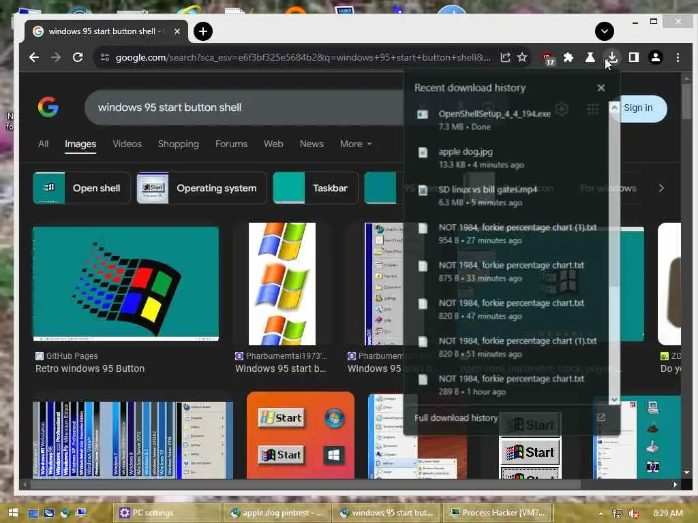The width and height of the screenshot is (698, 523).
Task: Open the Retro windows 95 Button thumbnail
Action: point(125,284)
